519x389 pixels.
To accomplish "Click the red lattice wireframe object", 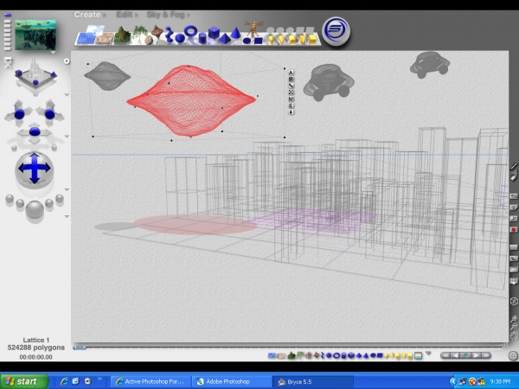I will (191, 100).
